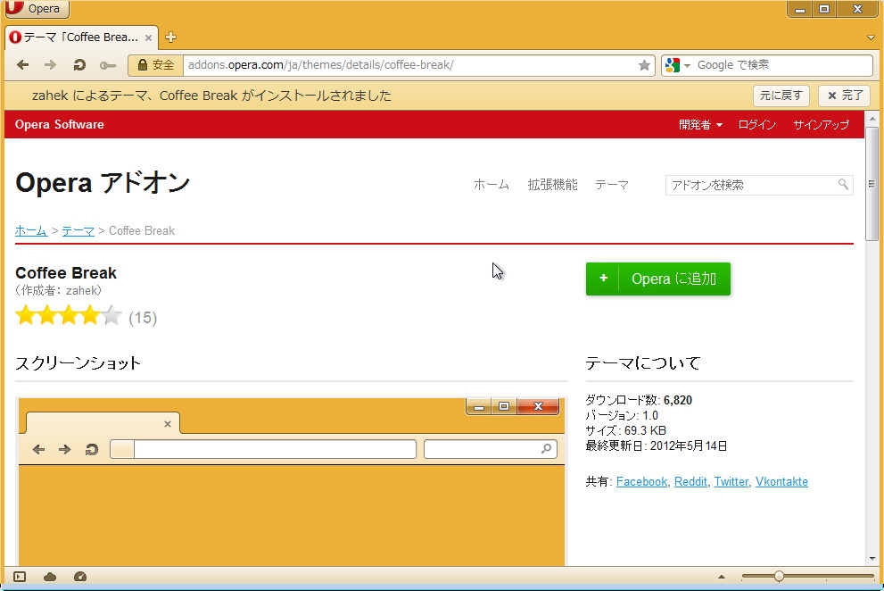
Task: Dismiss notification with 完了 button
Action: tap(844, 96)
